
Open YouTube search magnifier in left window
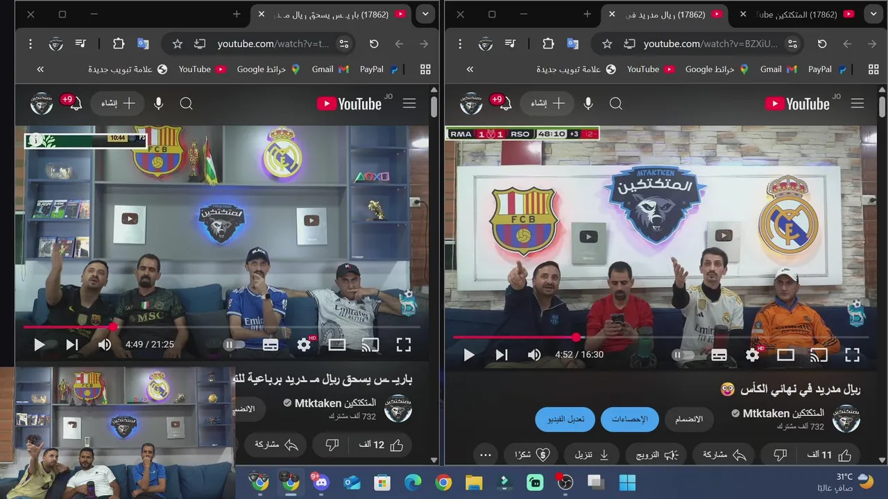[x=186, y=103]
